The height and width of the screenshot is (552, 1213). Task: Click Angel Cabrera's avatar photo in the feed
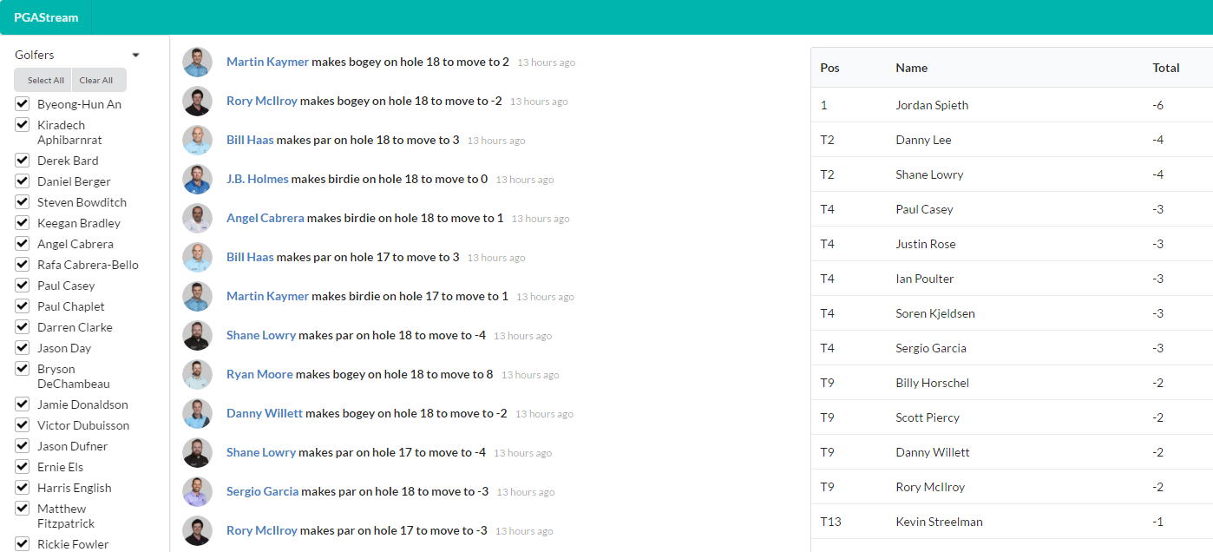click(x=198, y=219)
